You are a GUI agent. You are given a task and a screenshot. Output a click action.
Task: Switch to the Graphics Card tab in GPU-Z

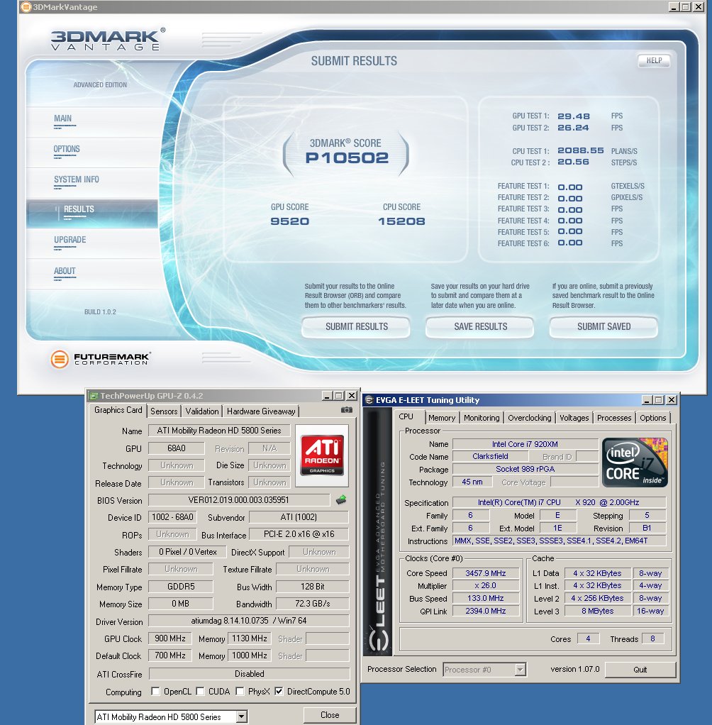118,410
